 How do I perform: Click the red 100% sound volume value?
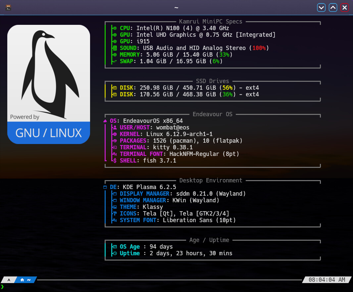click(259, 48)
